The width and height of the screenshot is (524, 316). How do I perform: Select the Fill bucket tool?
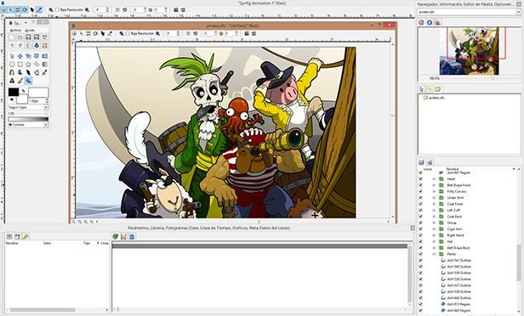37,72
